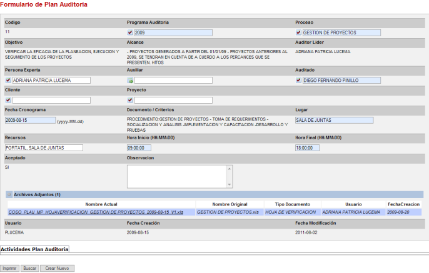This screenshot has height=273, width=429.
Task: Toggle the Proceso GESTION DE PROYECTOS checkbox
Action: pyautogui.click(x=298, y=32)
